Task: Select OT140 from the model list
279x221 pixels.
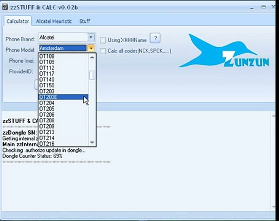Action: click(x=63, y=80)
